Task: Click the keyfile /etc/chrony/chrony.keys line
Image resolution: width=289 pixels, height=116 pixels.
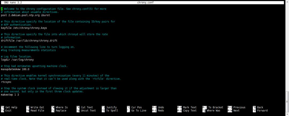Action: tap(24, 28)
